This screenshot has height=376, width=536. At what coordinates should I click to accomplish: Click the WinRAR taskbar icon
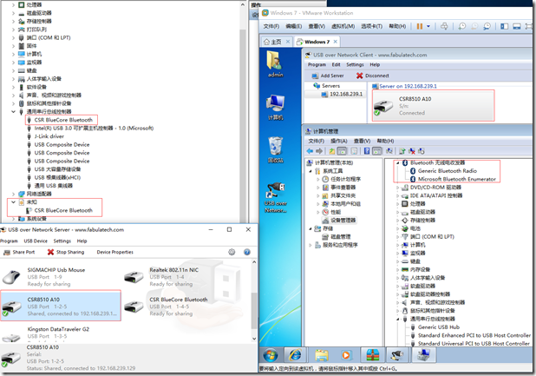coord(372,355)
